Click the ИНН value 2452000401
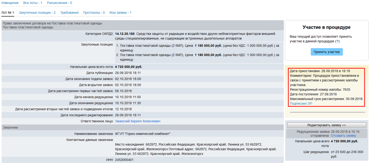370x163 pixels. point(124,160)
